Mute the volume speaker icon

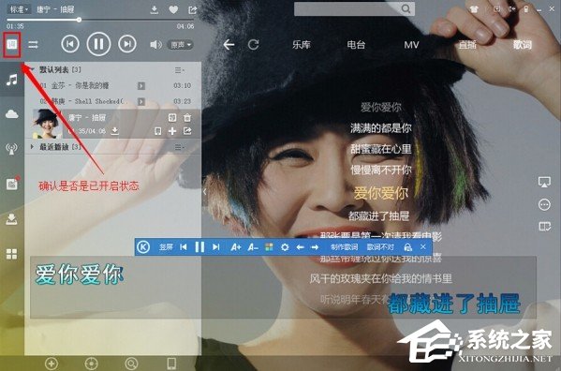(x=155, y=44)
